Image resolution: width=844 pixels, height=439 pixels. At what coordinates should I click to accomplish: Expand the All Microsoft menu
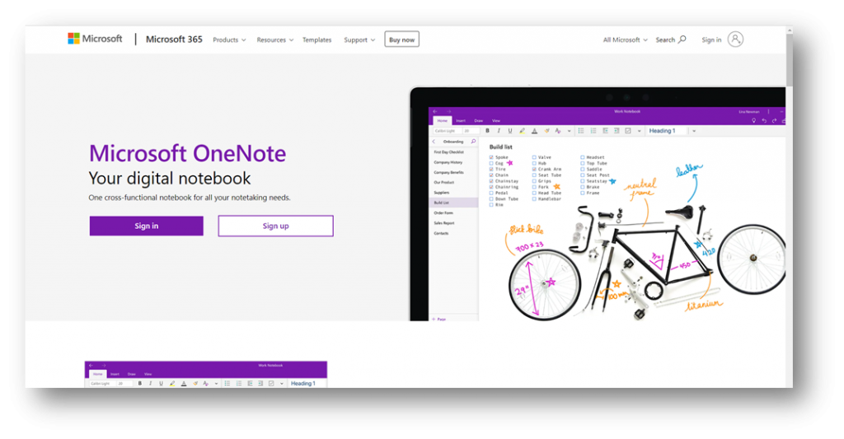(625, 40)
